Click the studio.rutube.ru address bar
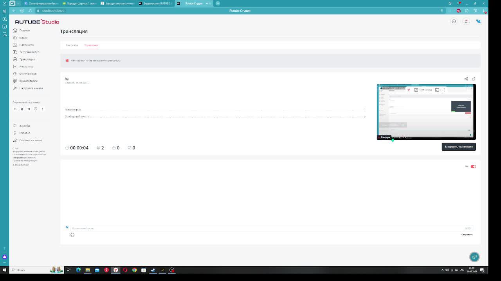This screenshot has width=501, height=281. [x=53, y=11]
